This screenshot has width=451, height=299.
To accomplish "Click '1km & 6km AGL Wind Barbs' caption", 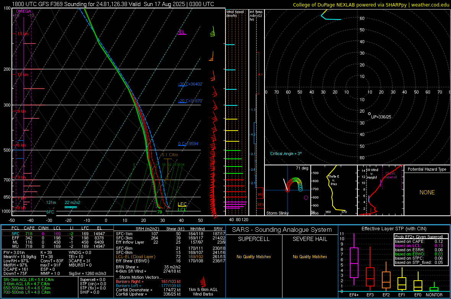I will 203,292.
